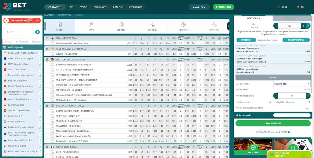The image size is (314, 158).
Task: Click the soccer ball icon beside Fußball (1098)
Action: click(5, 47)
